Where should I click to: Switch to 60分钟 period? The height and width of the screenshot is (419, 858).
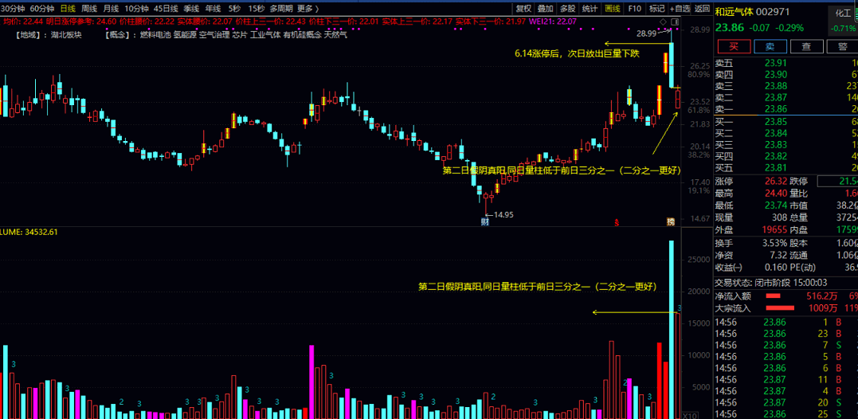(42, 8)
